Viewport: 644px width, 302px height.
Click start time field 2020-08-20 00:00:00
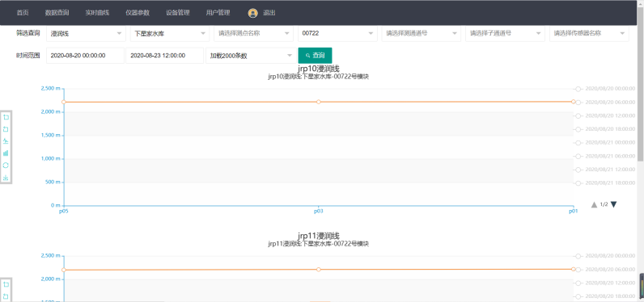(85, 56)
